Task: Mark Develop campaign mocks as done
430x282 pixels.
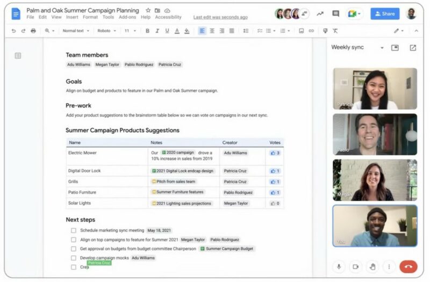Action: pyautogui.click(x=74, y=258)
